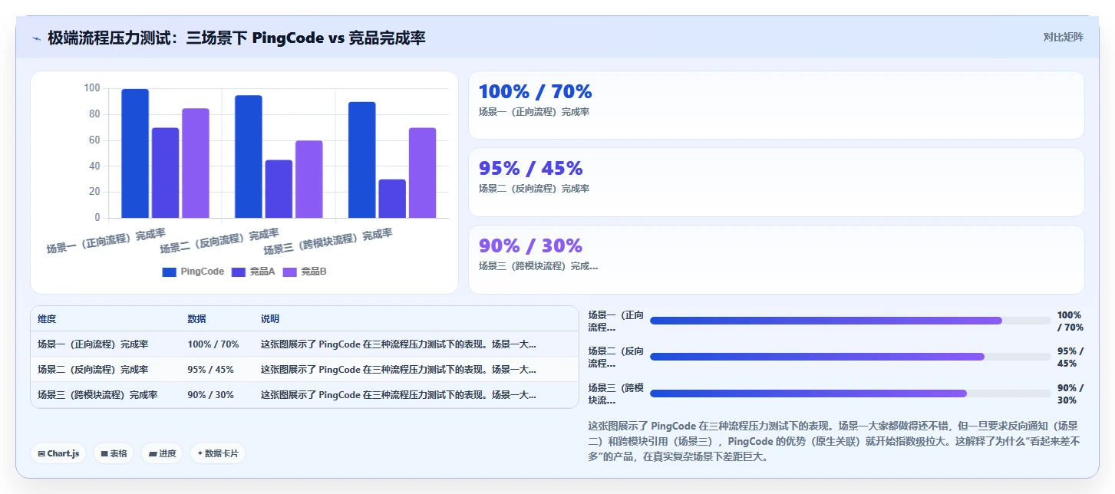Select the 表格 tag

click(114, 453)
